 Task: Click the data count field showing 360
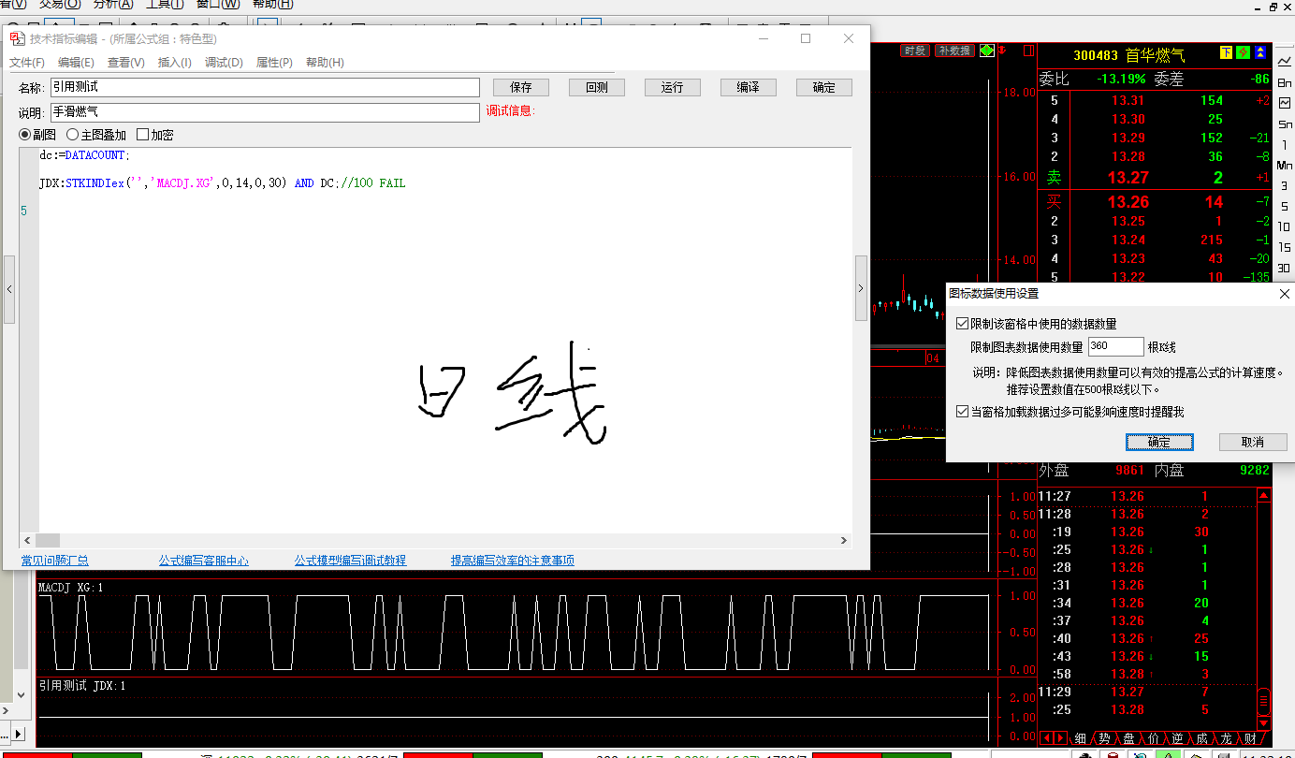click(1115, 346)
